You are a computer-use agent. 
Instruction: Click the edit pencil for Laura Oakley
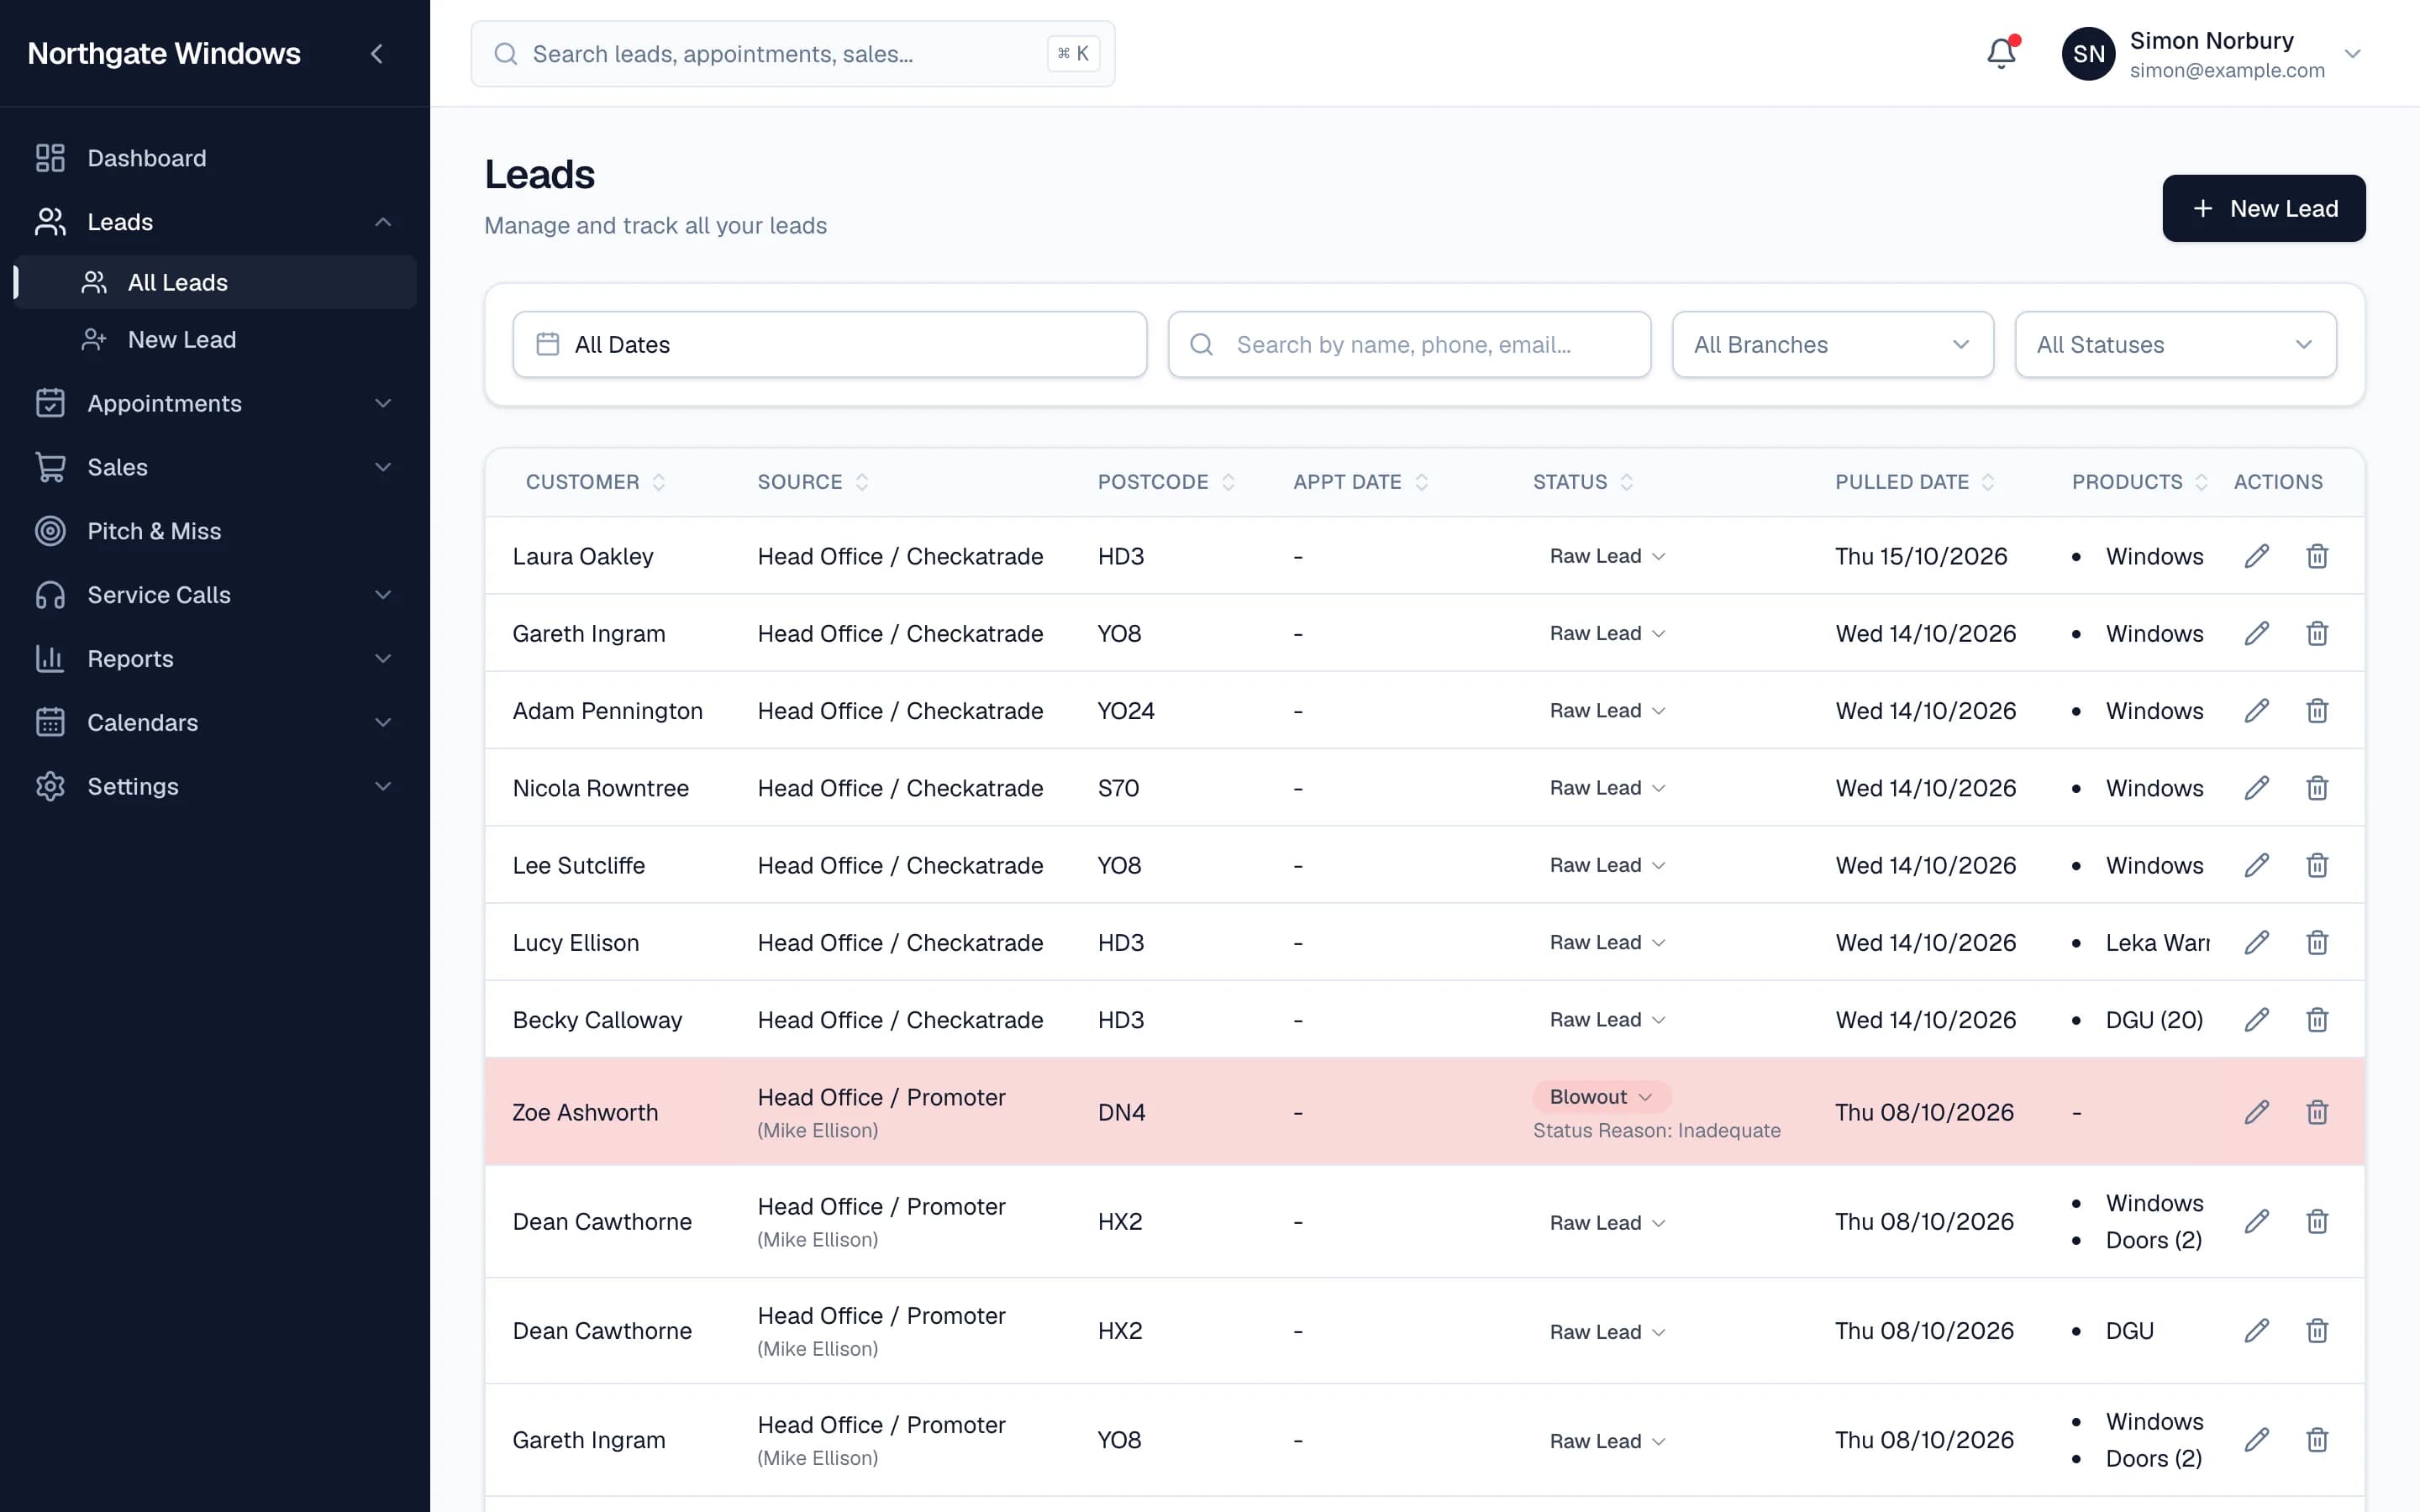pyautogui.click(x=2256, y=556)
